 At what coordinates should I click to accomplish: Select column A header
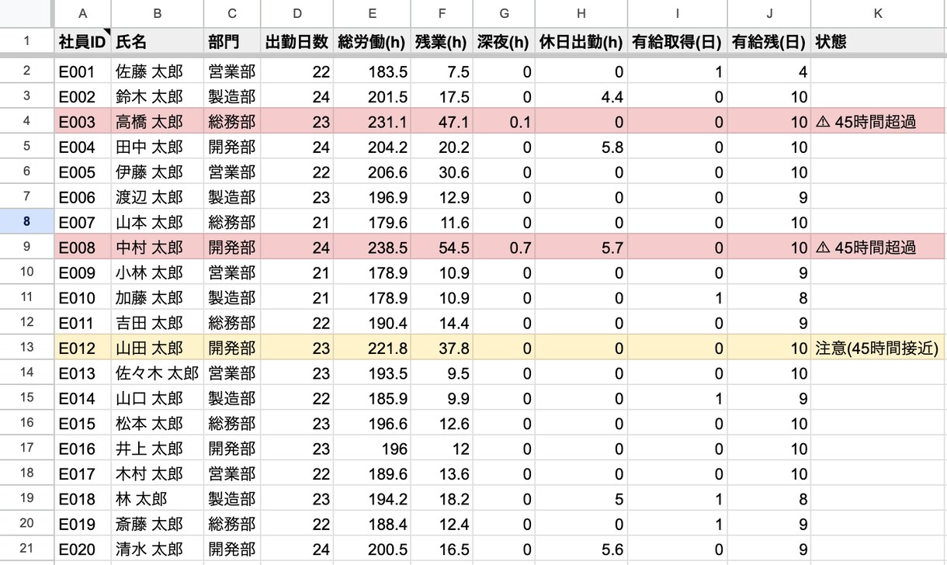click(82, 14)
